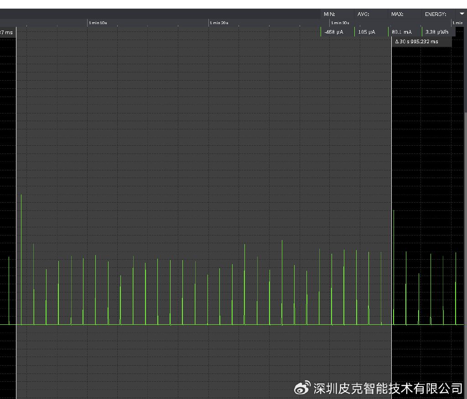The height and width of the screenshot is (399, 467).
Task: Click the 1 min 10s timeline tick
Action: (98, 23)
